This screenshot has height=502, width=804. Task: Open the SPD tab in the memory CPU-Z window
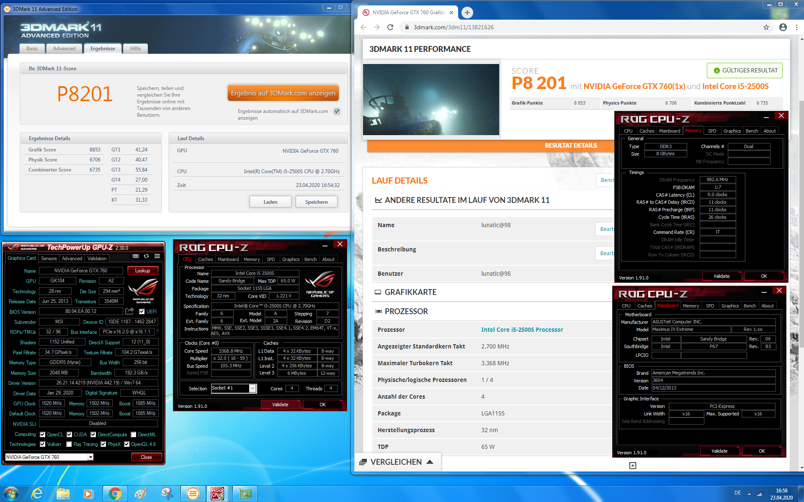tap(712, 131)
